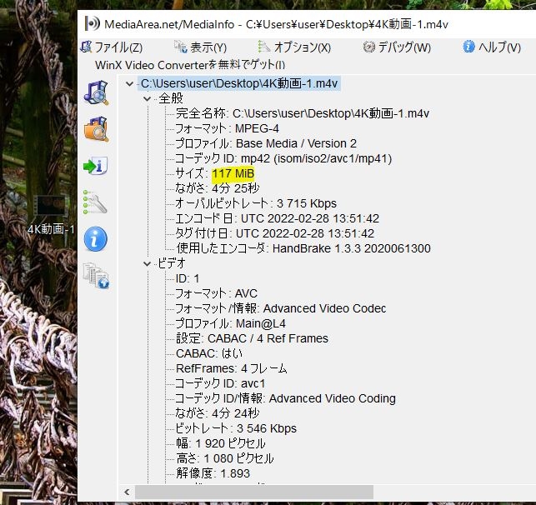Image resolution: width=536 pixels, height=505 pixels.
Task: Select the CABAC: はい row
Action: [x=209, y=353]
